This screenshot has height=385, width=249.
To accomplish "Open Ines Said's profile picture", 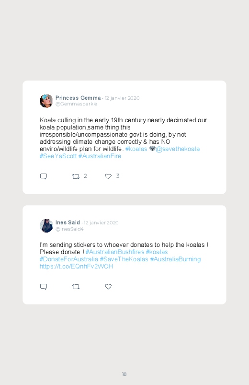I will (x=46, y=226).
